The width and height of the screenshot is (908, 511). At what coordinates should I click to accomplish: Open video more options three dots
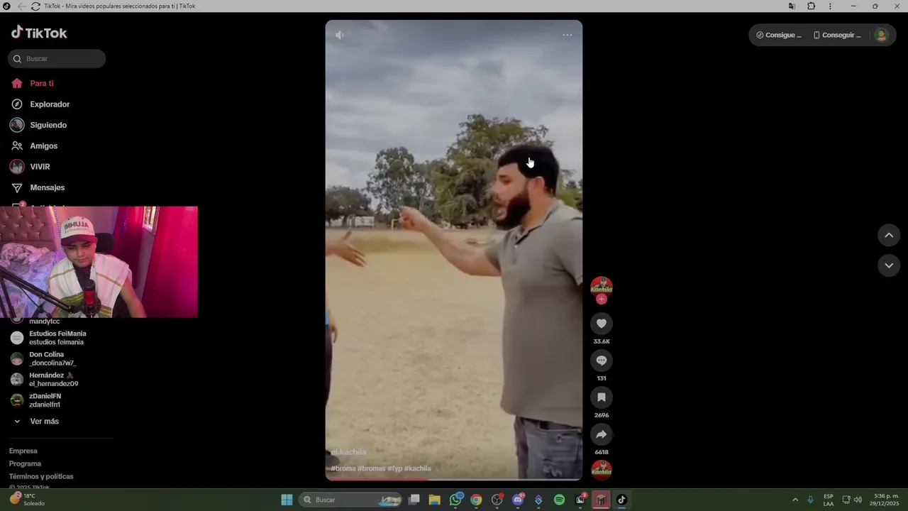(x=567, y=35)
